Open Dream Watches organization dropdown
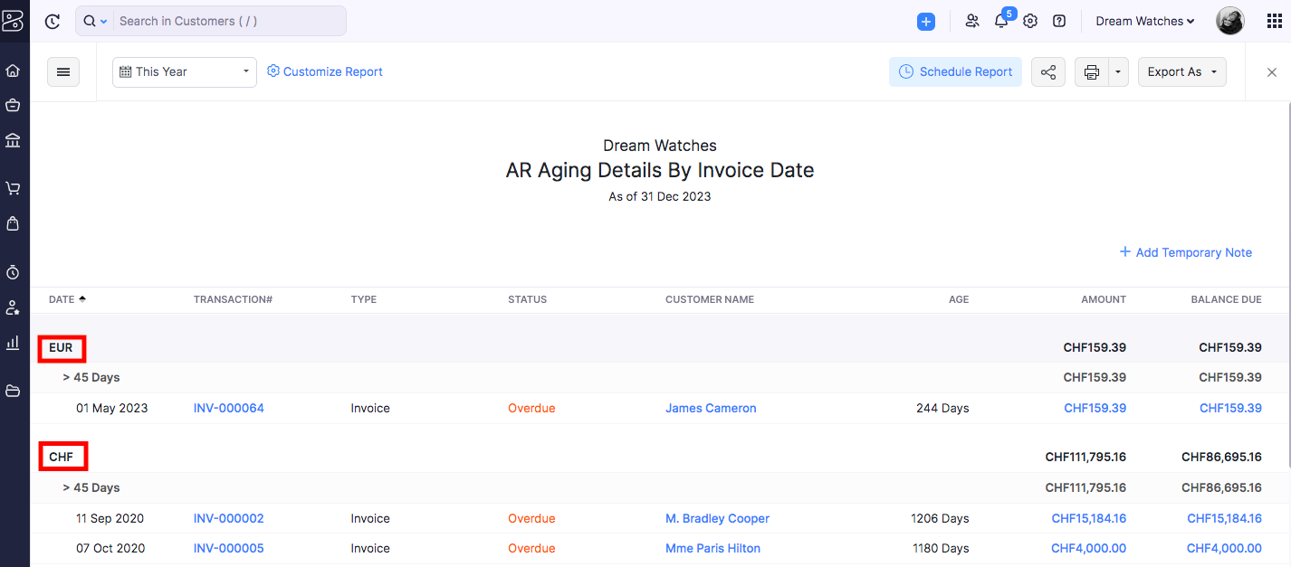This screenshot has width=1291, height=567. 1145,21
